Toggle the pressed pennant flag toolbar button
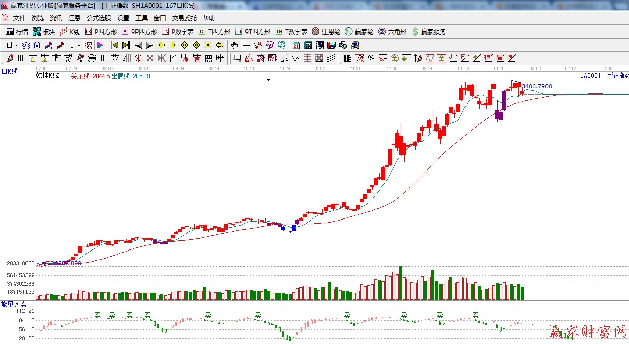Screen dimensions: 629x344 100,45
